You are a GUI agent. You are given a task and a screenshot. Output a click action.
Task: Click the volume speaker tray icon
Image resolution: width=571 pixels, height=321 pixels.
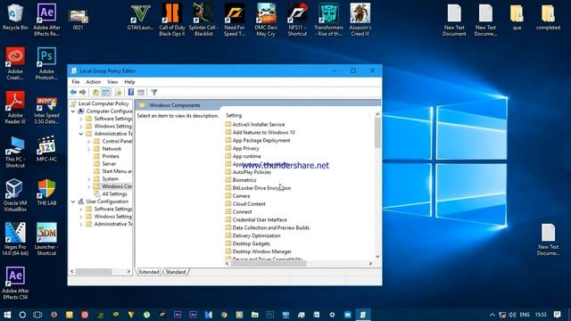click(x=512, y=315)
